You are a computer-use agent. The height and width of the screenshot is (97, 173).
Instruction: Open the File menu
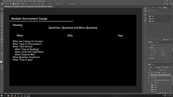point(4,1)
